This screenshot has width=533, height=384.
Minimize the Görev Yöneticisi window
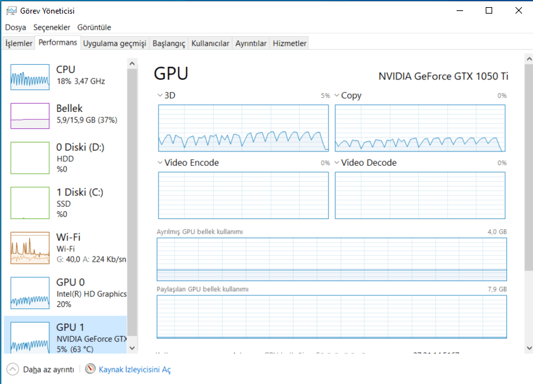click(x=460, y=10)
